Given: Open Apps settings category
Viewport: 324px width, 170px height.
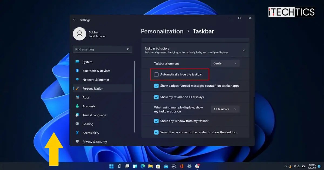Looking at the screenshot, I should (103, 97).
